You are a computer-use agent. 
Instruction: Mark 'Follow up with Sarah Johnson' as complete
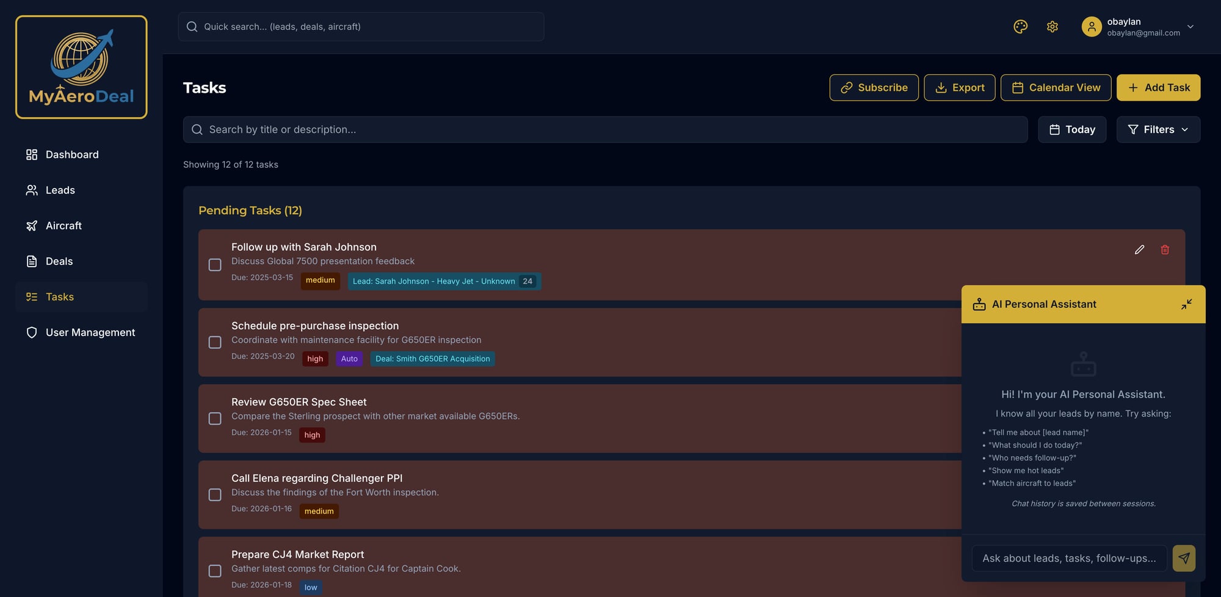[215, 265]
